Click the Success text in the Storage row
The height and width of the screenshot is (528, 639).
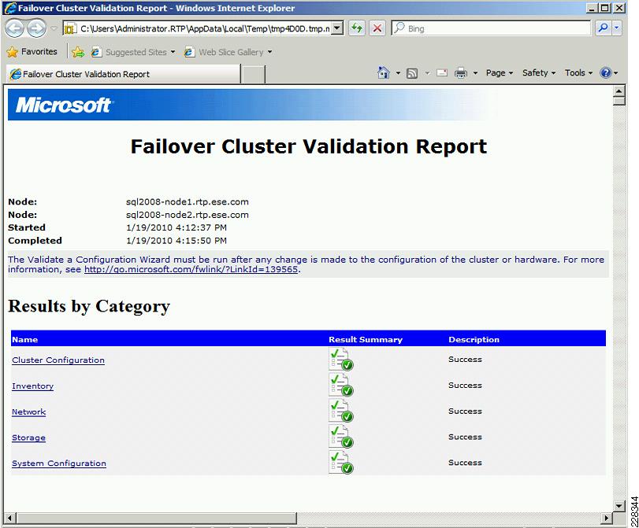click(x=465, y=437)
